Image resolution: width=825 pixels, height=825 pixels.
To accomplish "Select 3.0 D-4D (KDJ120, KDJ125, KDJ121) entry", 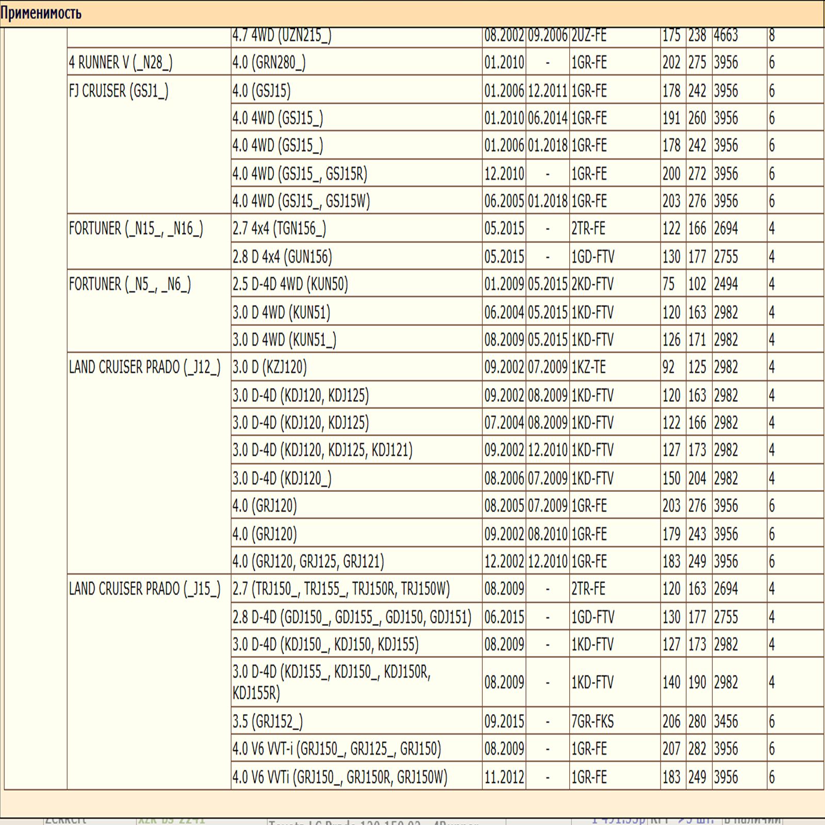I will (322, 450).
